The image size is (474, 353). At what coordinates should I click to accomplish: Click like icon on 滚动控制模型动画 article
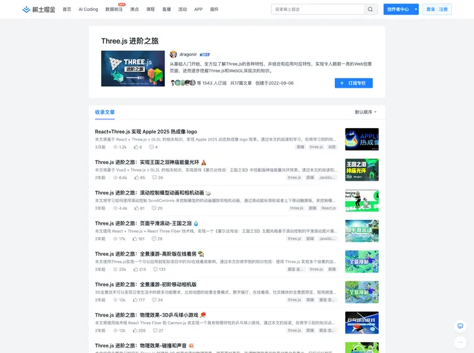(136, 208)
